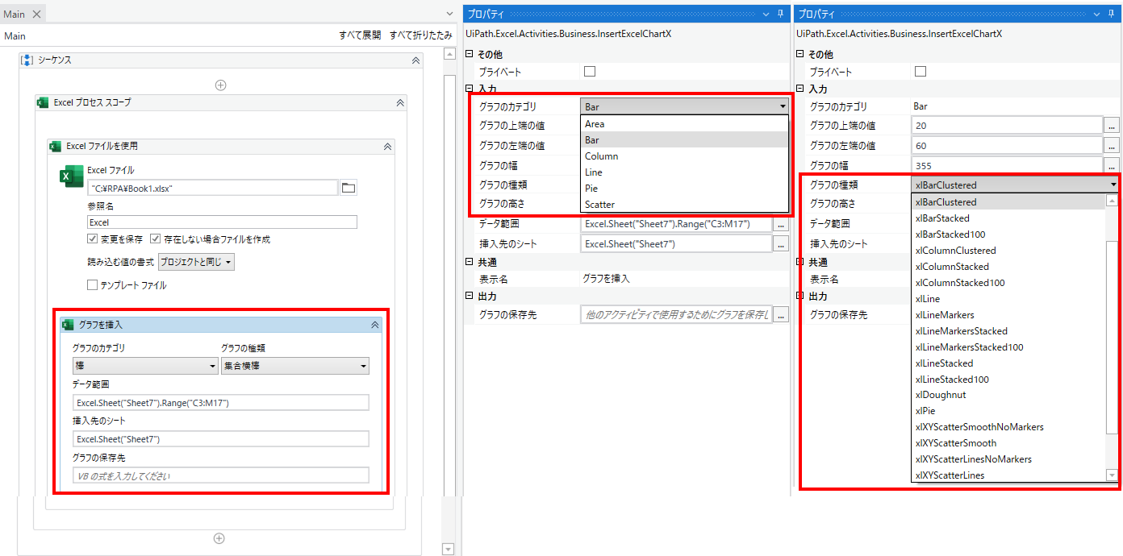The height and width of the screenshot is (556, 1123).
Task: Click the グラフのカテゴリ combo box showing Bar
Action: click(x=684, y=106)
